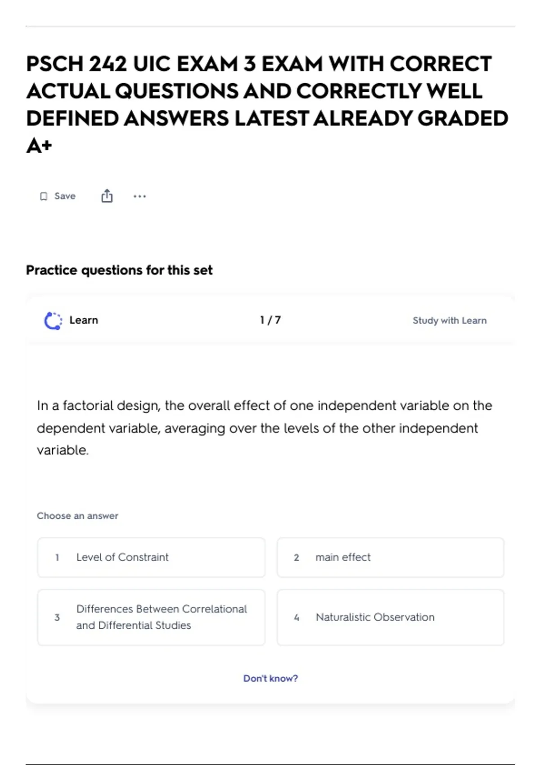The image size is (540, 765).
Task: Open Study with Learn link
Action: coord(450,320)
